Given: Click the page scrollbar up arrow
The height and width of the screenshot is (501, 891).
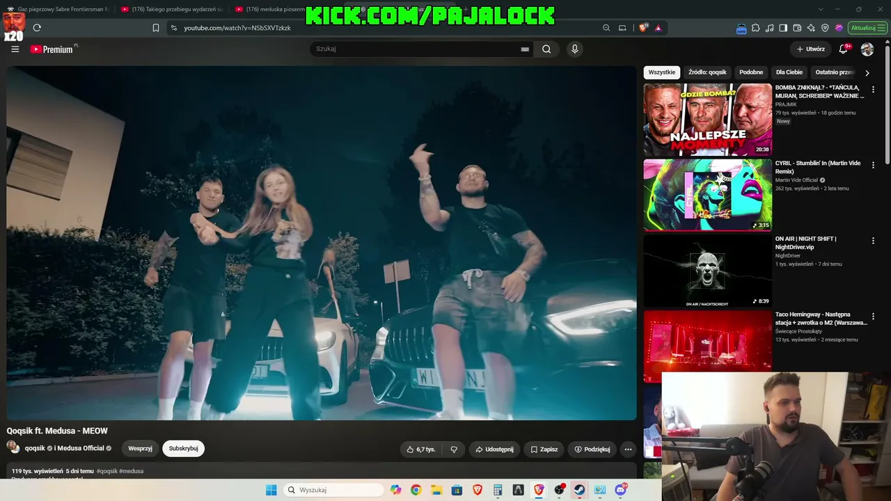Looking at the screenshot, I should 887,43.
